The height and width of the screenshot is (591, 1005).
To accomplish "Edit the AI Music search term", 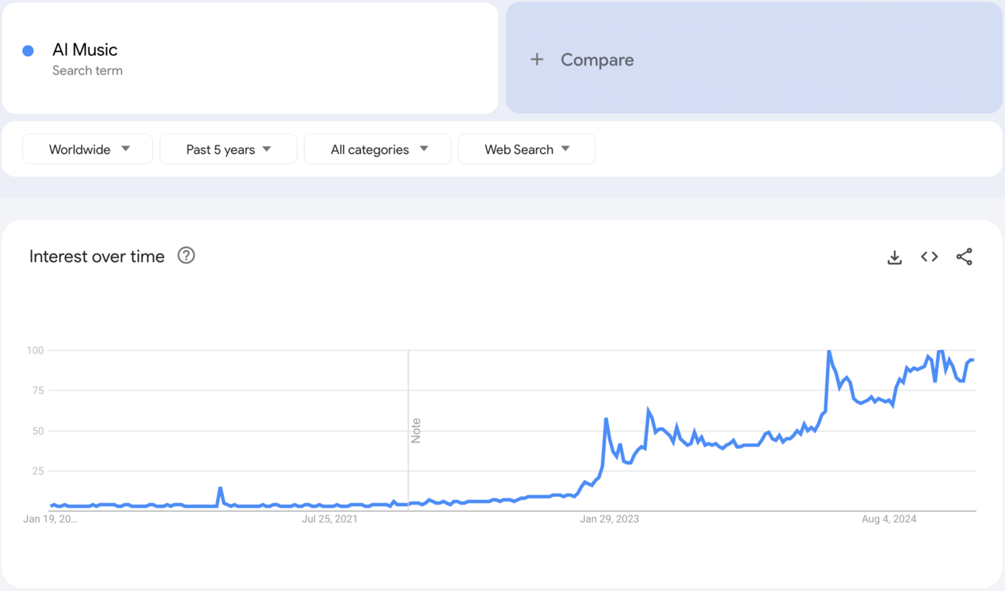I will (x=85, y=50).
